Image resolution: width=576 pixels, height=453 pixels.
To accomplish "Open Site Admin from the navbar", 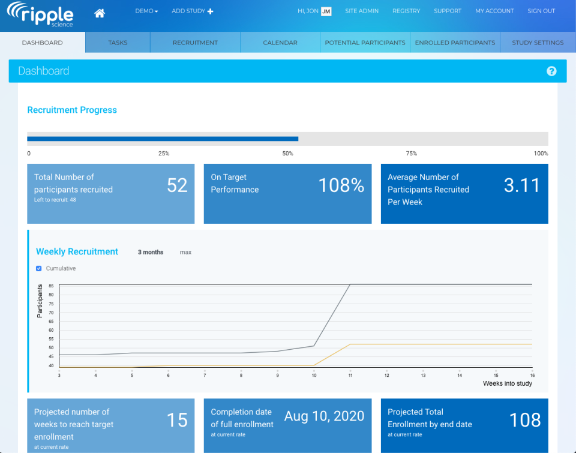I will pyautogui.click(x=362, y=11).
